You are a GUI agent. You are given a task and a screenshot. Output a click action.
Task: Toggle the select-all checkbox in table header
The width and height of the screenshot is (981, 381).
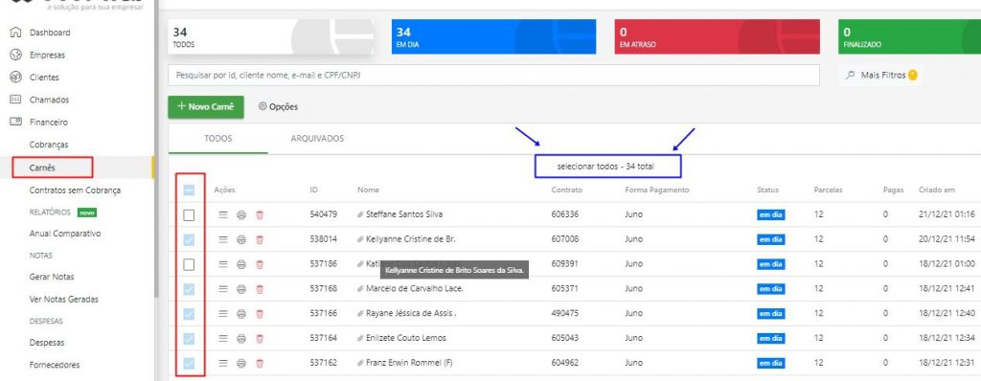(x=189, y=190)
